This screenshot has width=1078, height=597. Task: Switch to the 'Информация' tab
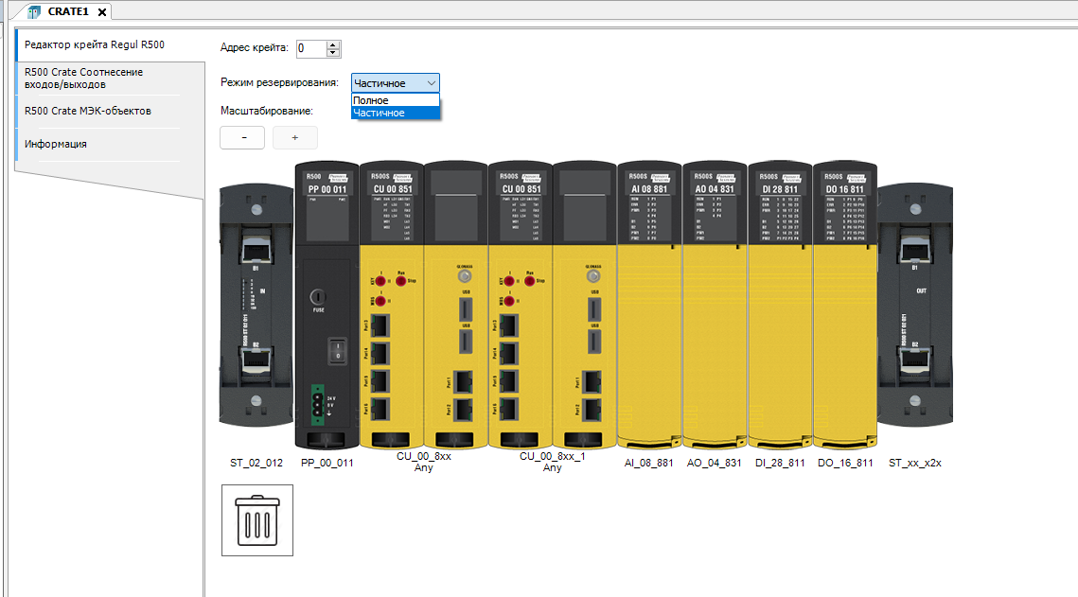pos(57,144)
